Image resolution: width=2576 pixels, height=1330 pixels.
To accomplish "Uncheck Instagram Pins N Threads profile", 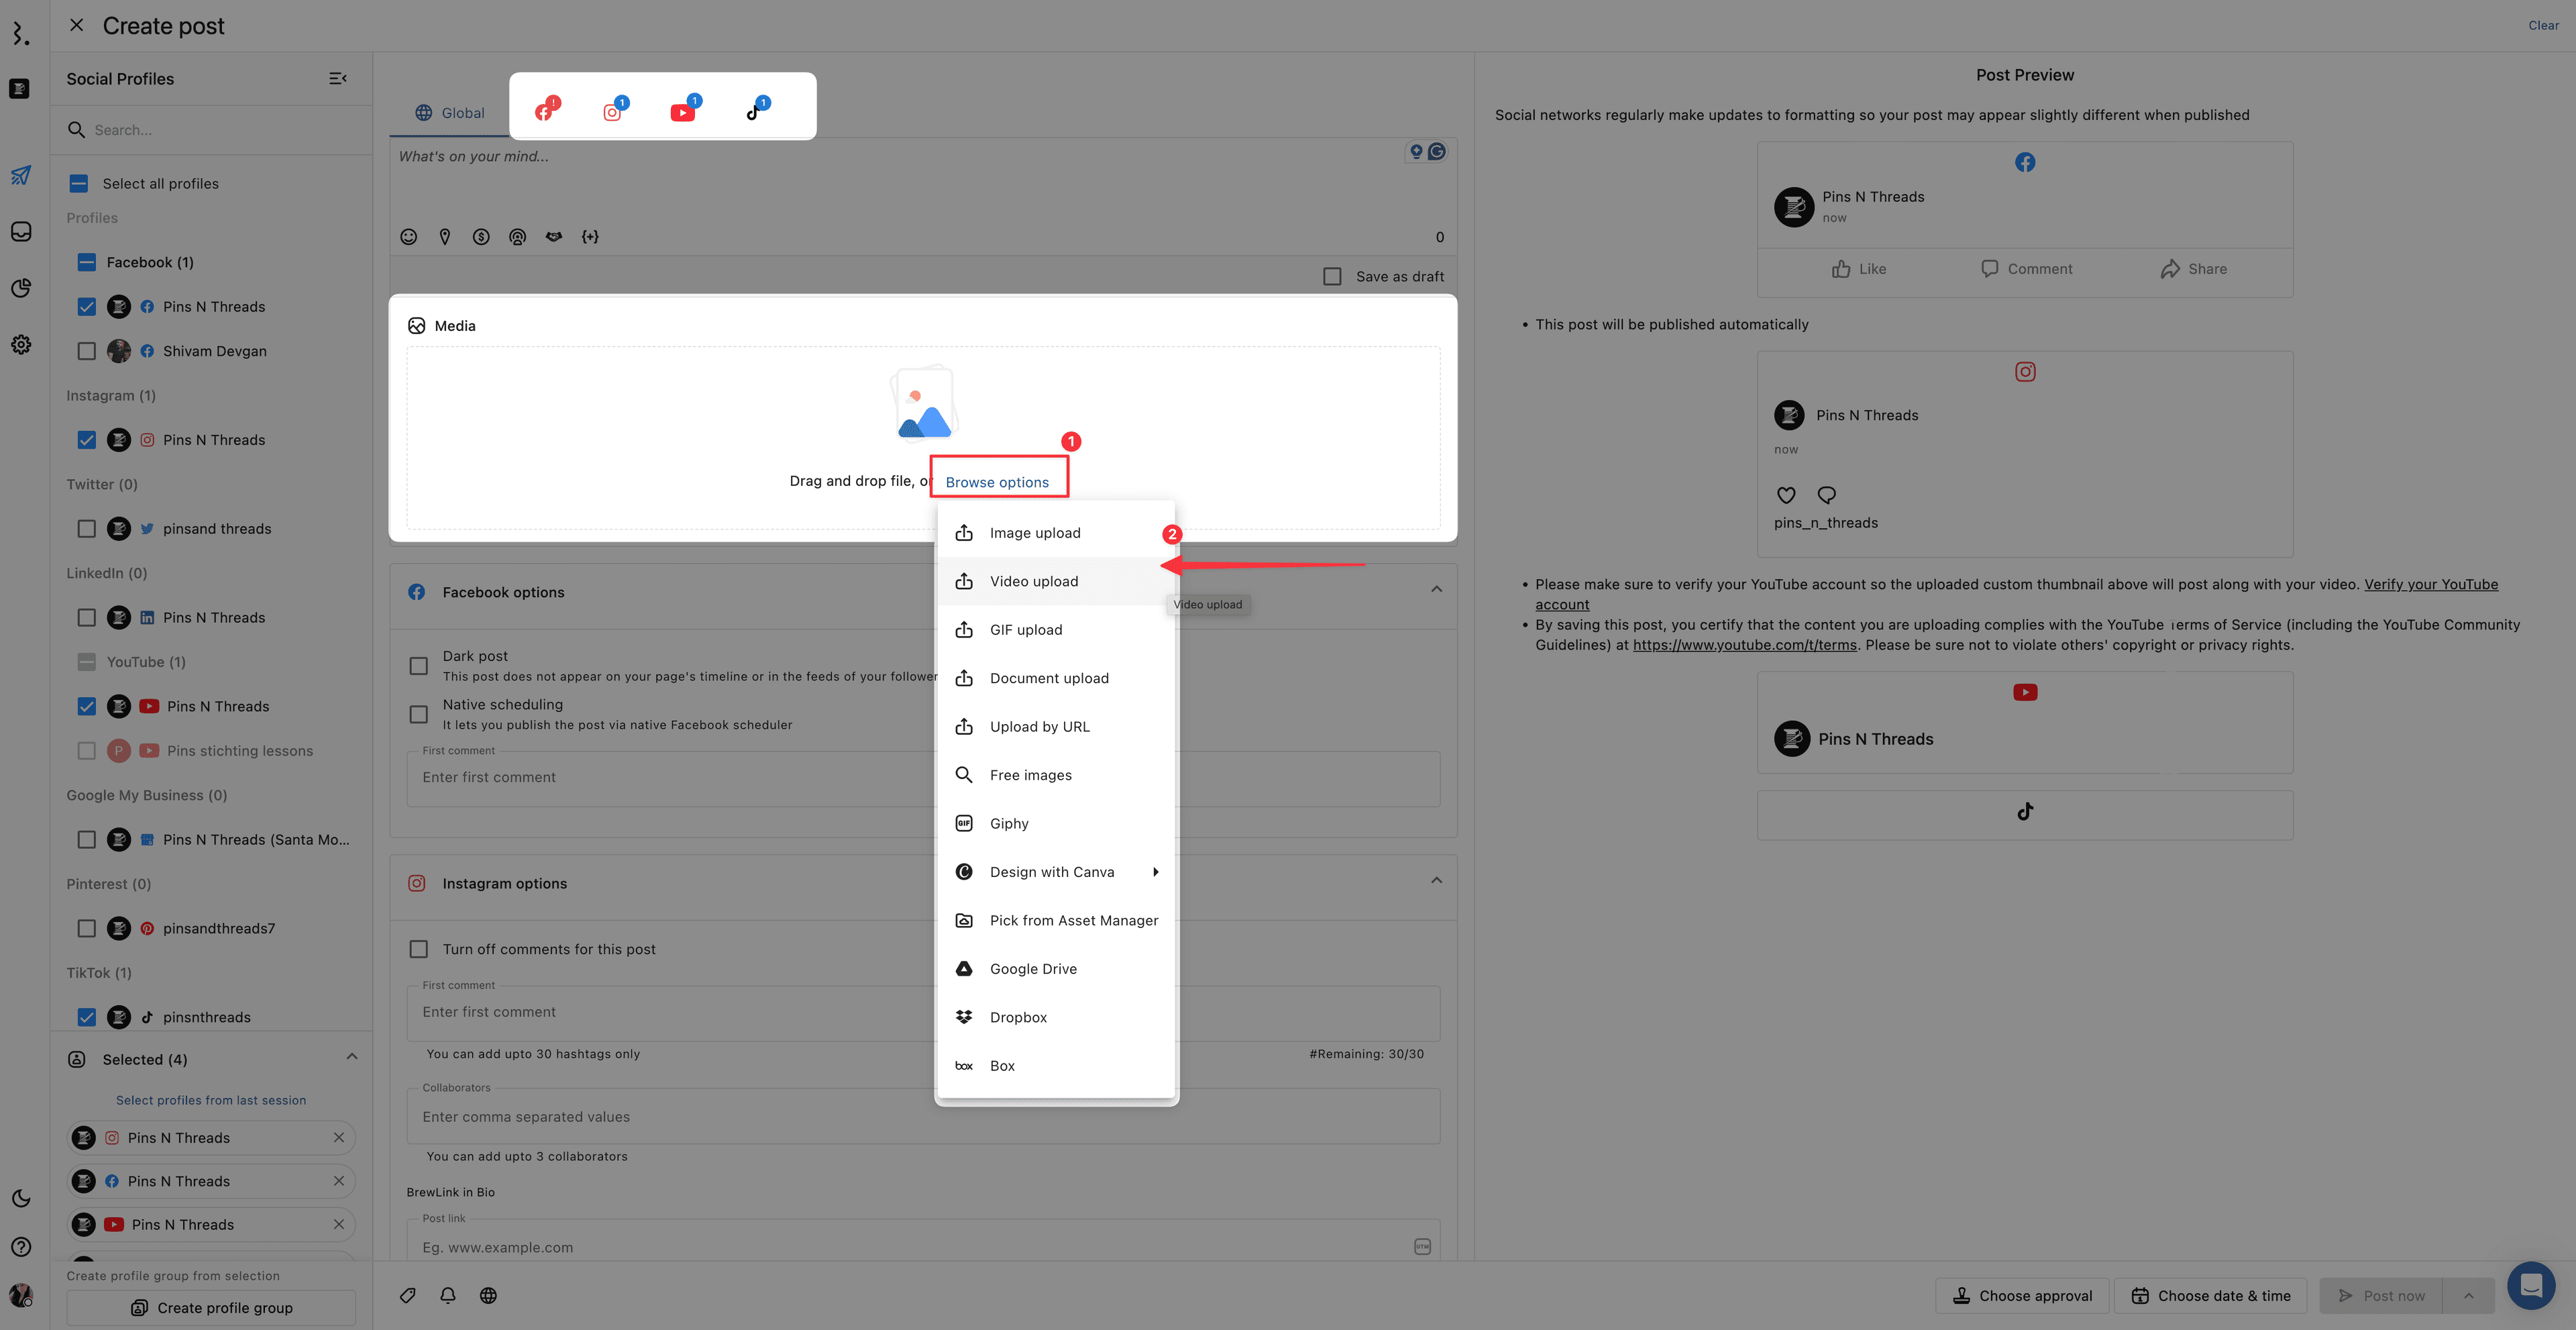I will 87,440.
